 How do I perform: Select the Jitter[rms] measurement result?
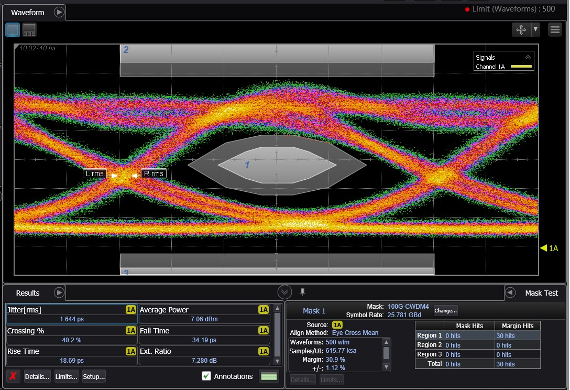(x=71, y=314)
